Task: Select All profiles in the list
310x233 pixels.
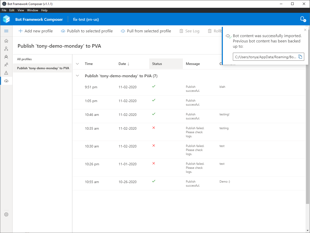Action: tap(42, 59)
